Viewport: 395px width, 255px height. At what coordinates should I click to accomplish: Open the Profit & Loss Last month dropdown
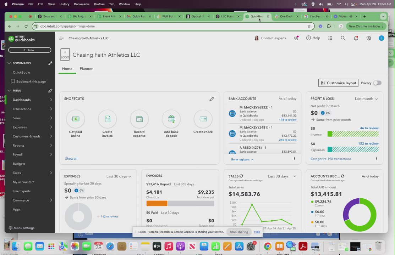(x=366, y=99)
